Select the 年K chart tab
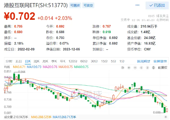 (63, 61)
